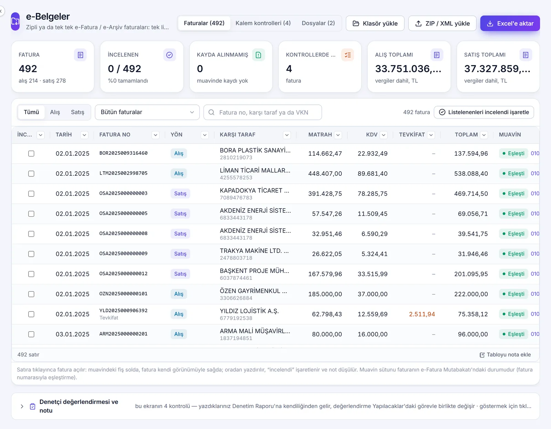Click Listelenenleri incelendi işaretle button
The height and width of the screenshot is (429, 551).
pyautogui.click(x=484, y=112)
